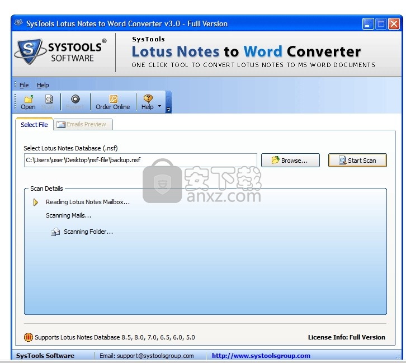Minimize the converter window
The image size is (406, 363).
367,24
